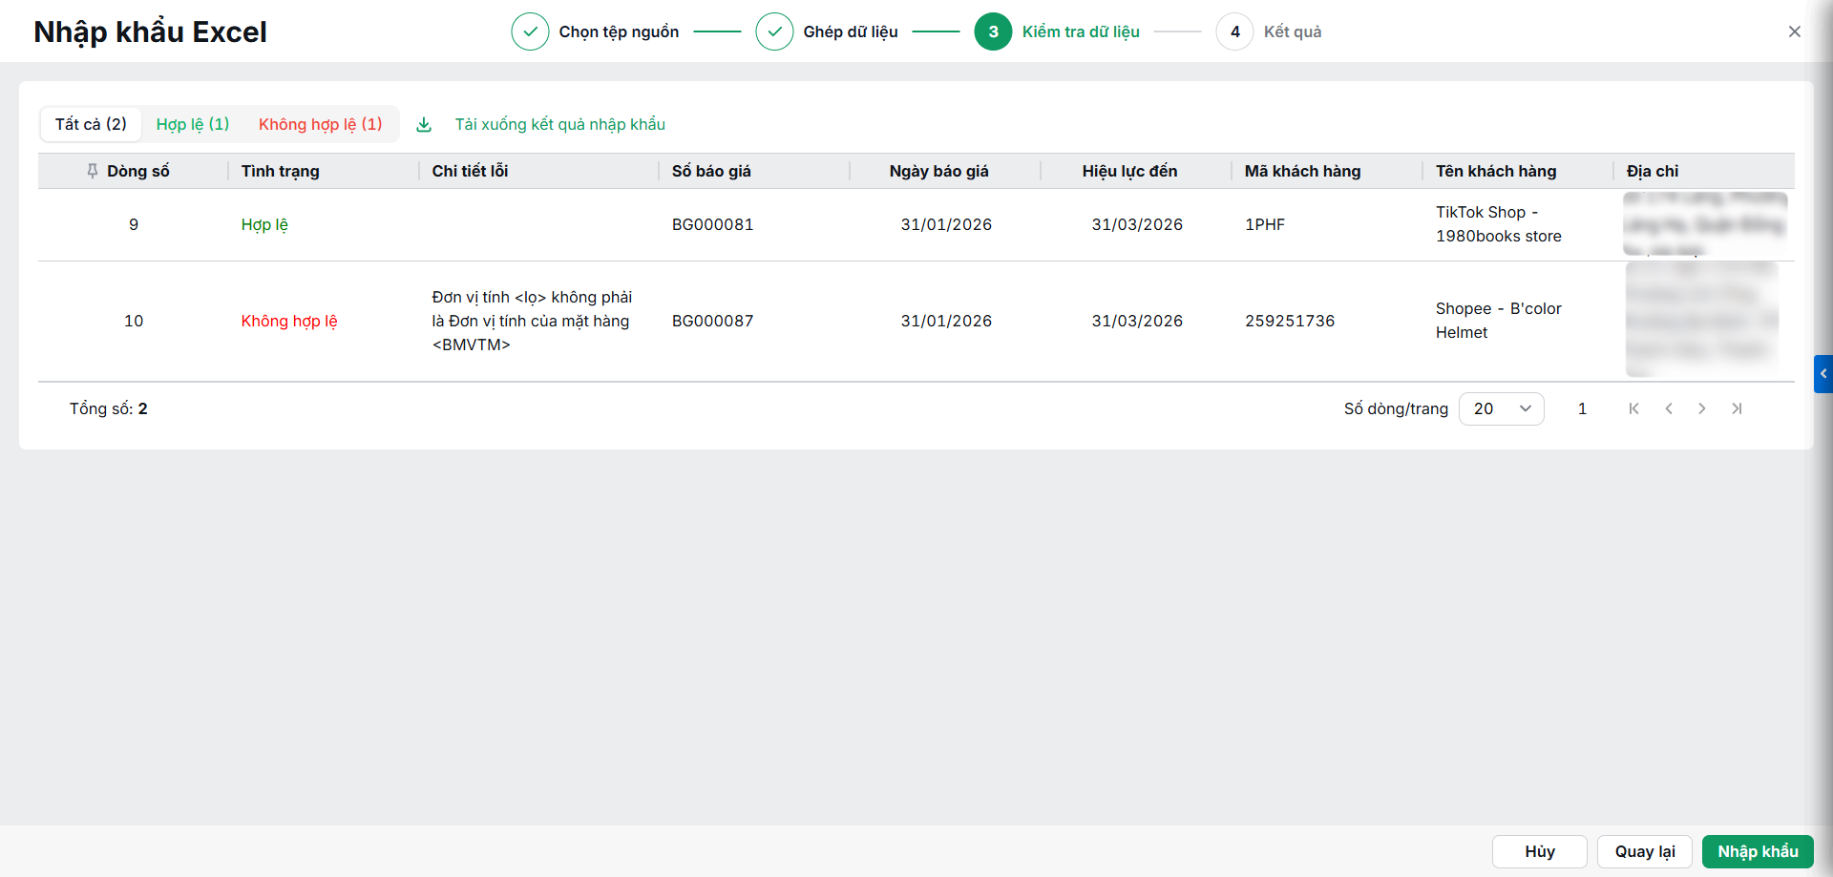Switch to the Không hợp lệ (1) tab

(320, 124)
